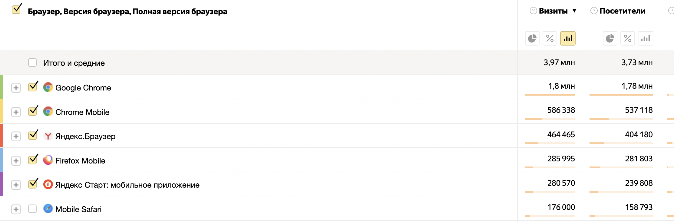
Task: Switch Visits column to pie chart view
Action: [x=532, y=38]
